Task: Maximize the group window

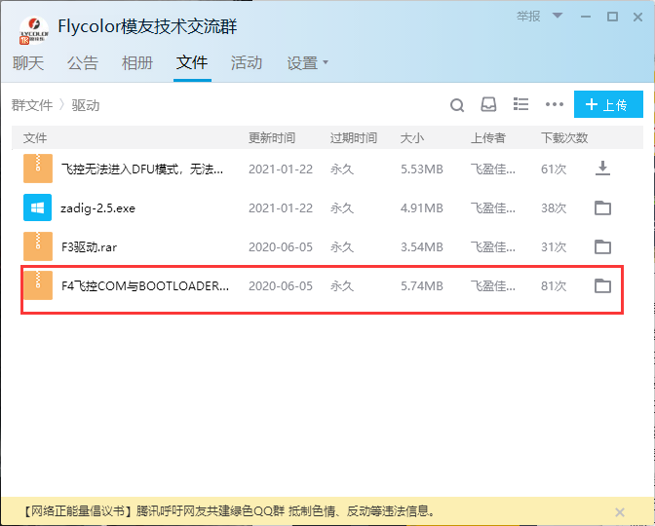Action: tap(612, 17)
